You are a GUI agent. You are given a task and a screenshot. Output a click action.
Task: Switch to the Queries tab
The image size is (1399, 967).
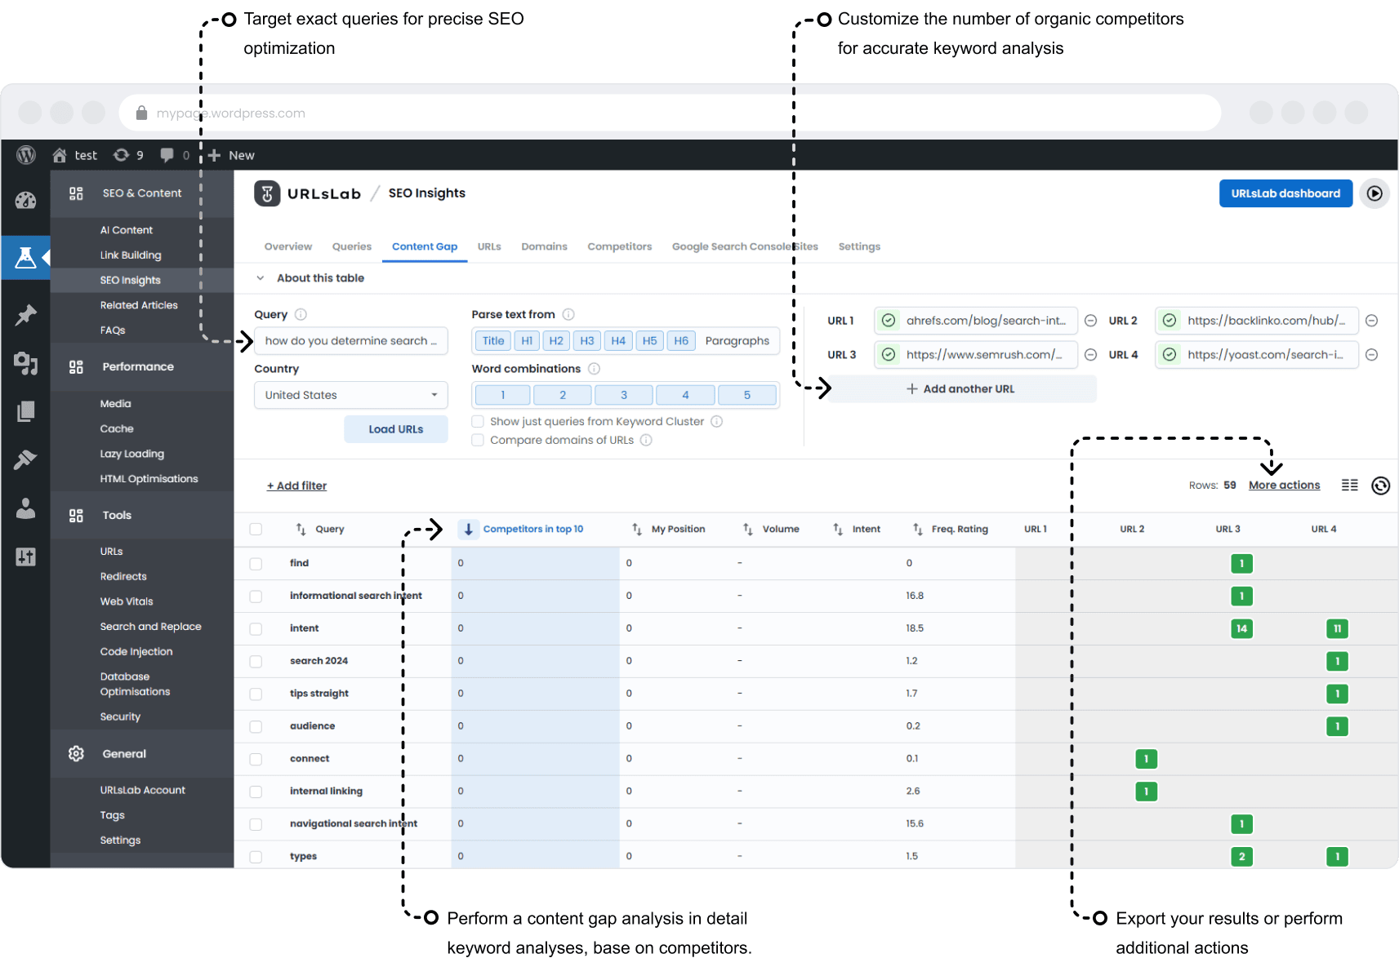352,246
